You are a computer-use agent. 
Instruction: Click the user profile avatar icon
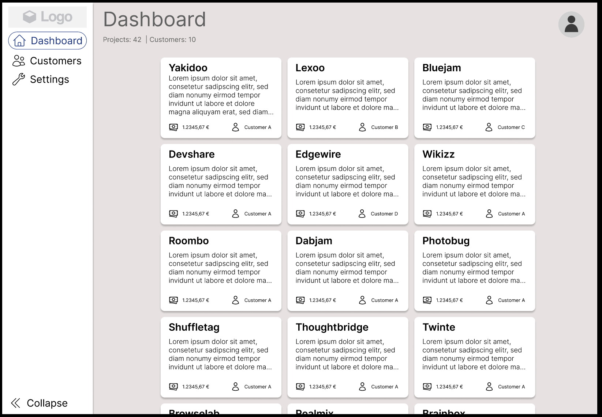coord(571,24)
